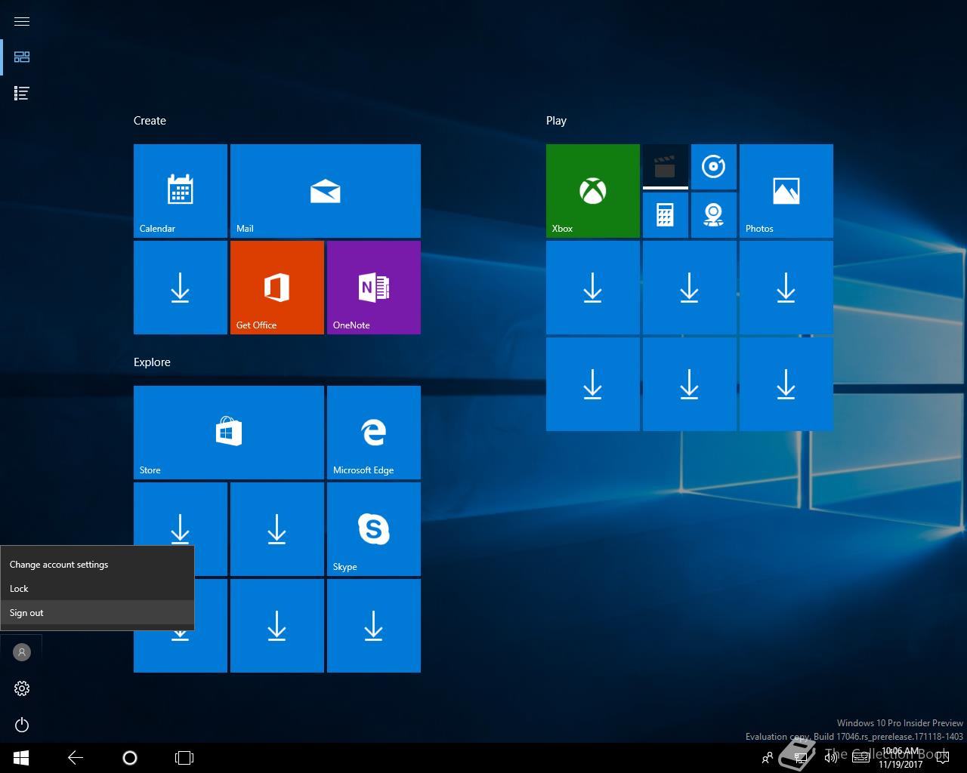Image resolution: width=967 pixels, height=773 pixels.
Task: Show the All apps list
Action: pos(22,93)
